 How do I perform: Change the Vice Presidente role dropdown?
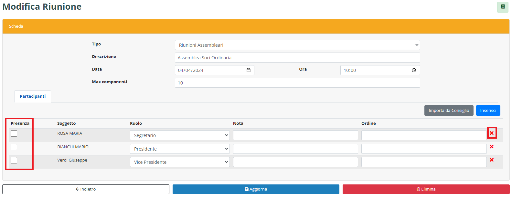[x=180, y=162]
